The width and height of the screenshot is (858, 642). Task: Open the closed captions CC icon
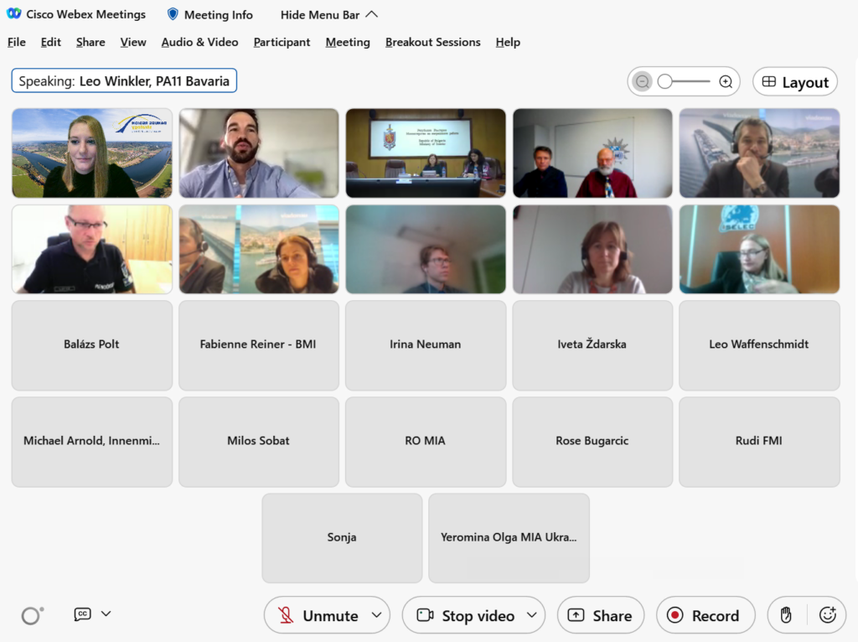[82, 614]
